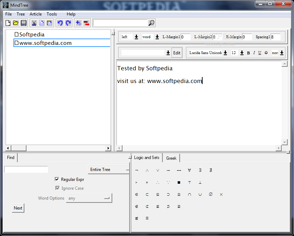Image resolution: width=294 pixels, height=236 pixels.
Task: Click the magnifying glass search icon
Action: [151, 23]
